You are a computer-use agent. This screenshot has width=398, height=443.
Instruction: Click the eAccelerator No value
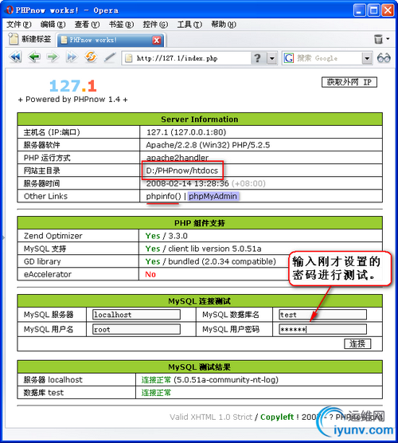(150, 274)
